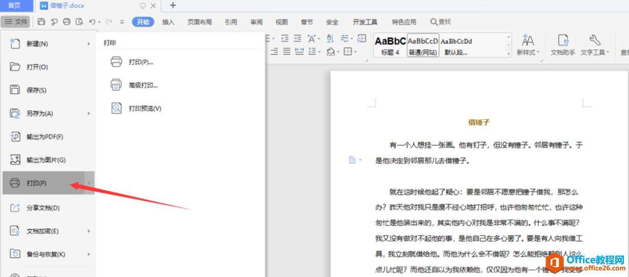The image size is (629, 277).
Task: Open the 文档助手 tool icon
Action: [x=563, y=45]
